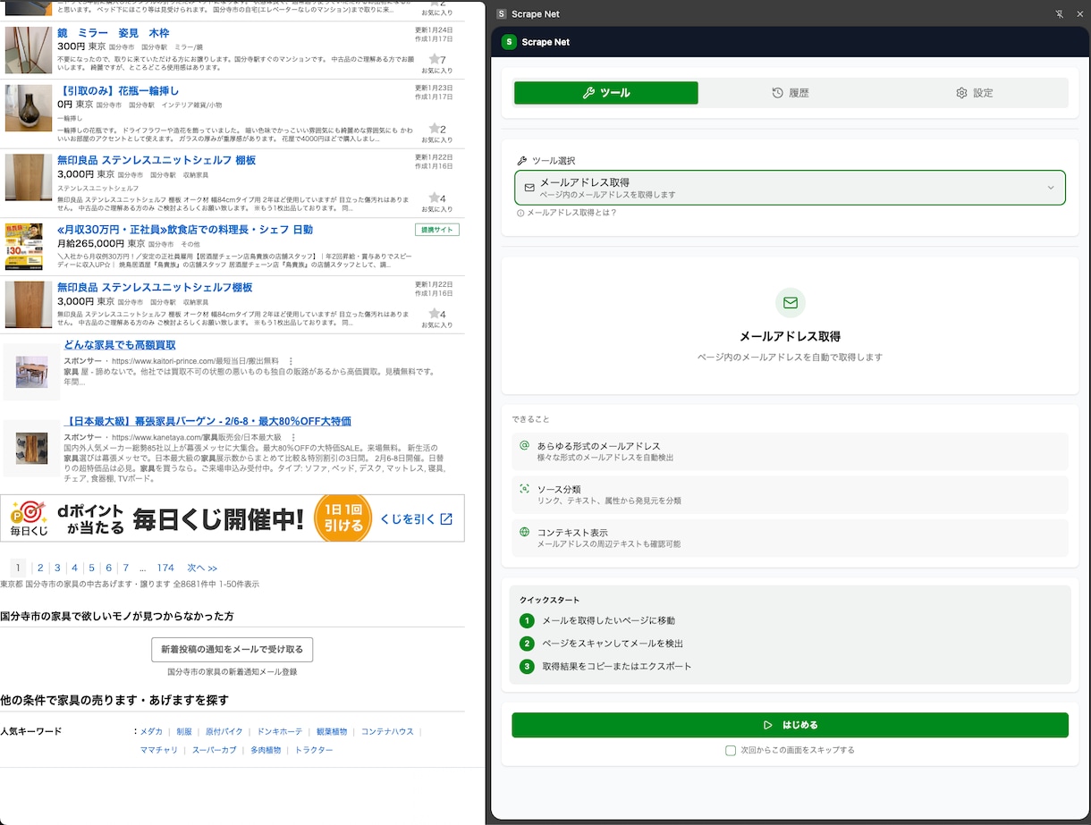Viewport: 1091px width, 825px height.
Task: Click star on 無印良品 ステンレスユニットシェルフ棚板 second listing
Action: coord(434,314)
